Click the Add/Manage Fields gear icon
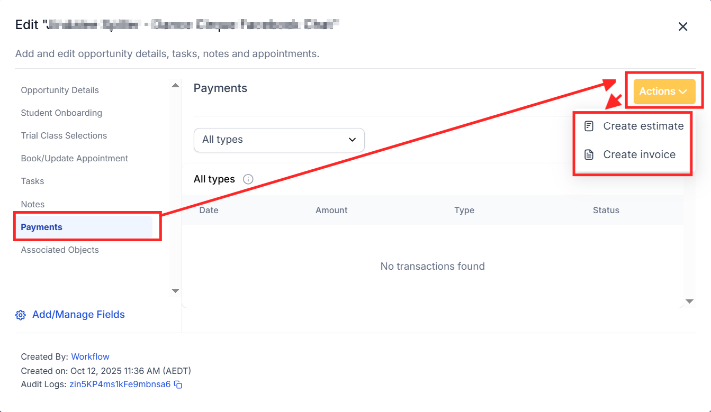The image size is (711, 412). pyautogui.click(x=21, y=315)
